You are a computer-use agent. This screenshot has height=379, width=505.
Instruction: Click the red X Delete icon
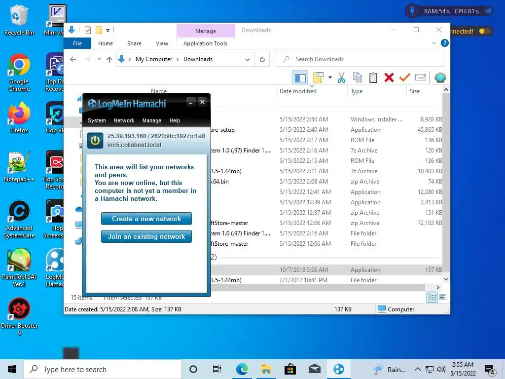pos(389,77)
